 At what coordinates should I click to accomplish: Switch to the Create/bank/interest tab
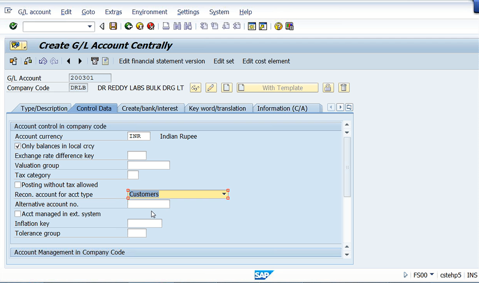point(150,108)
